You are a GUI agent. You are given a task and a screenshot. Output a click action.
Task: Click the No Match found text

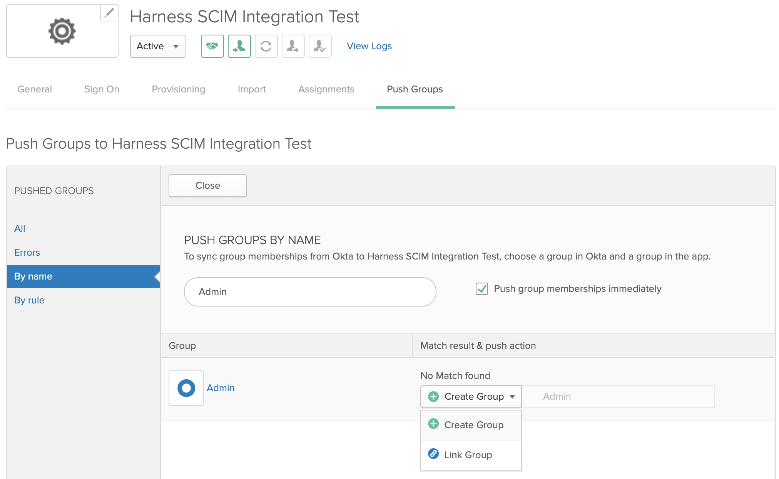click(x=455, y=376)
